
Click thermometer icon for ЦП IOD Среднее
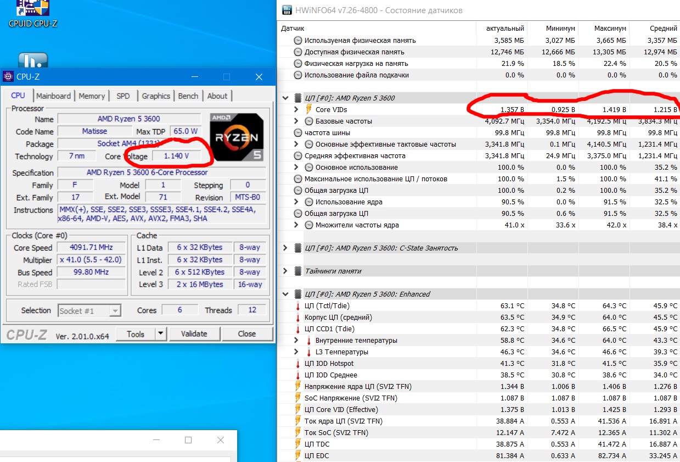point(298,375)
